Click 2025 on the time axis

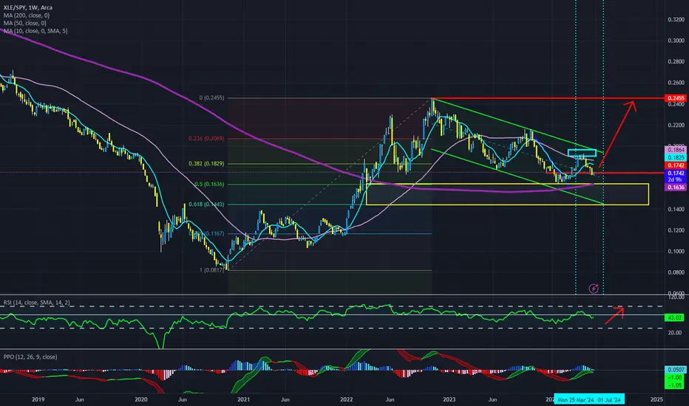pos(656,399)
